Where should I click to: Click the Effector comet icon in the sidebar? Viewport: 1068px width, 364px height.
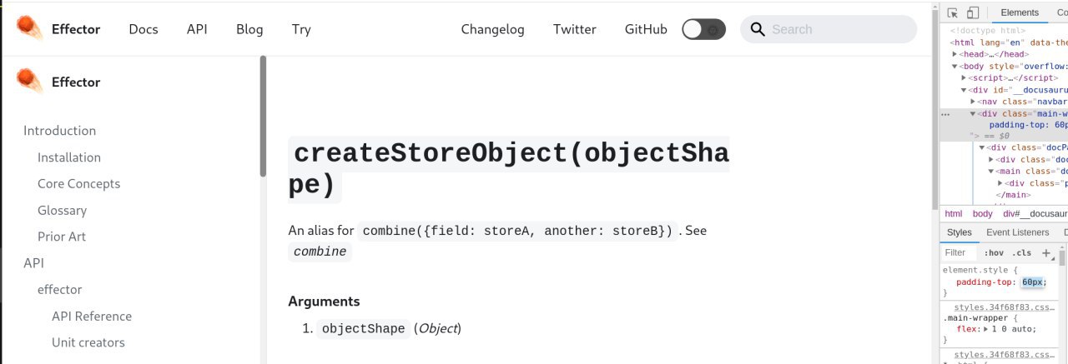pyautogui.click(x=29, y=81)
